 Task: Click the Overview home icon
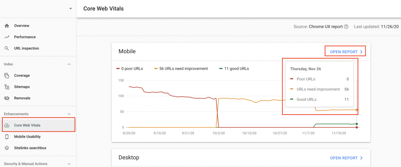pyautogui.click(x=7, y=25)
